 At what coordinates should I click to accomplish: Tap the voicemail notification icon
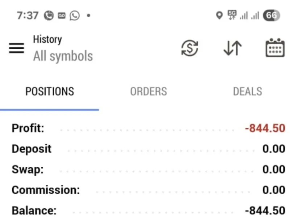click(x=62, y=16)
